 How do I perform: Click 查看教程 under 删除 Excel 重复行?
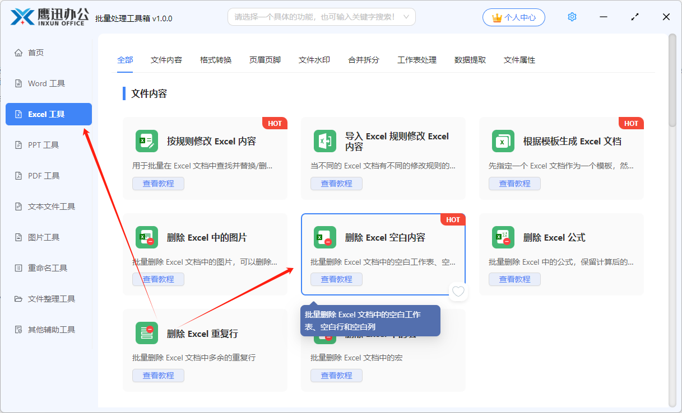coord(158,376)
